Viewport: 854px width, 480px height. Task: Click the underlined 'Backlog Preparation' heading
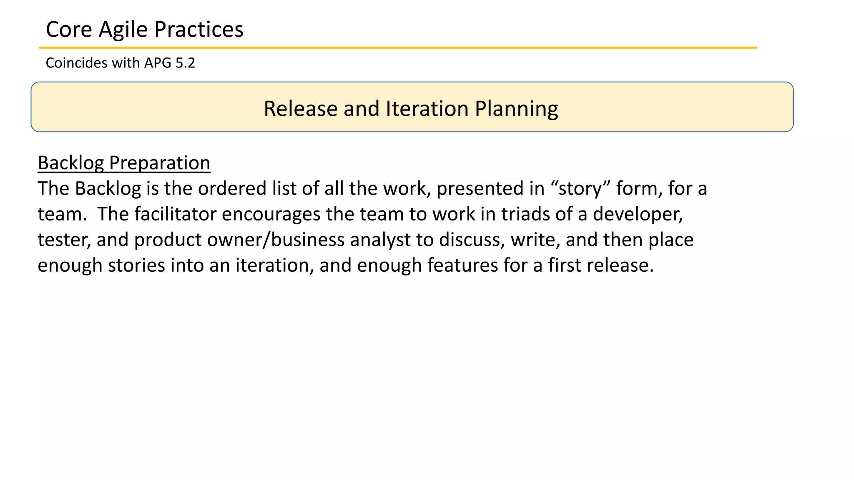point(124,163)
